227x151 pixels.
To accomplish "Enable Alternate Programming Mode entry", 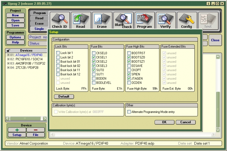I will pyautogui.click(x=129, y=112).
